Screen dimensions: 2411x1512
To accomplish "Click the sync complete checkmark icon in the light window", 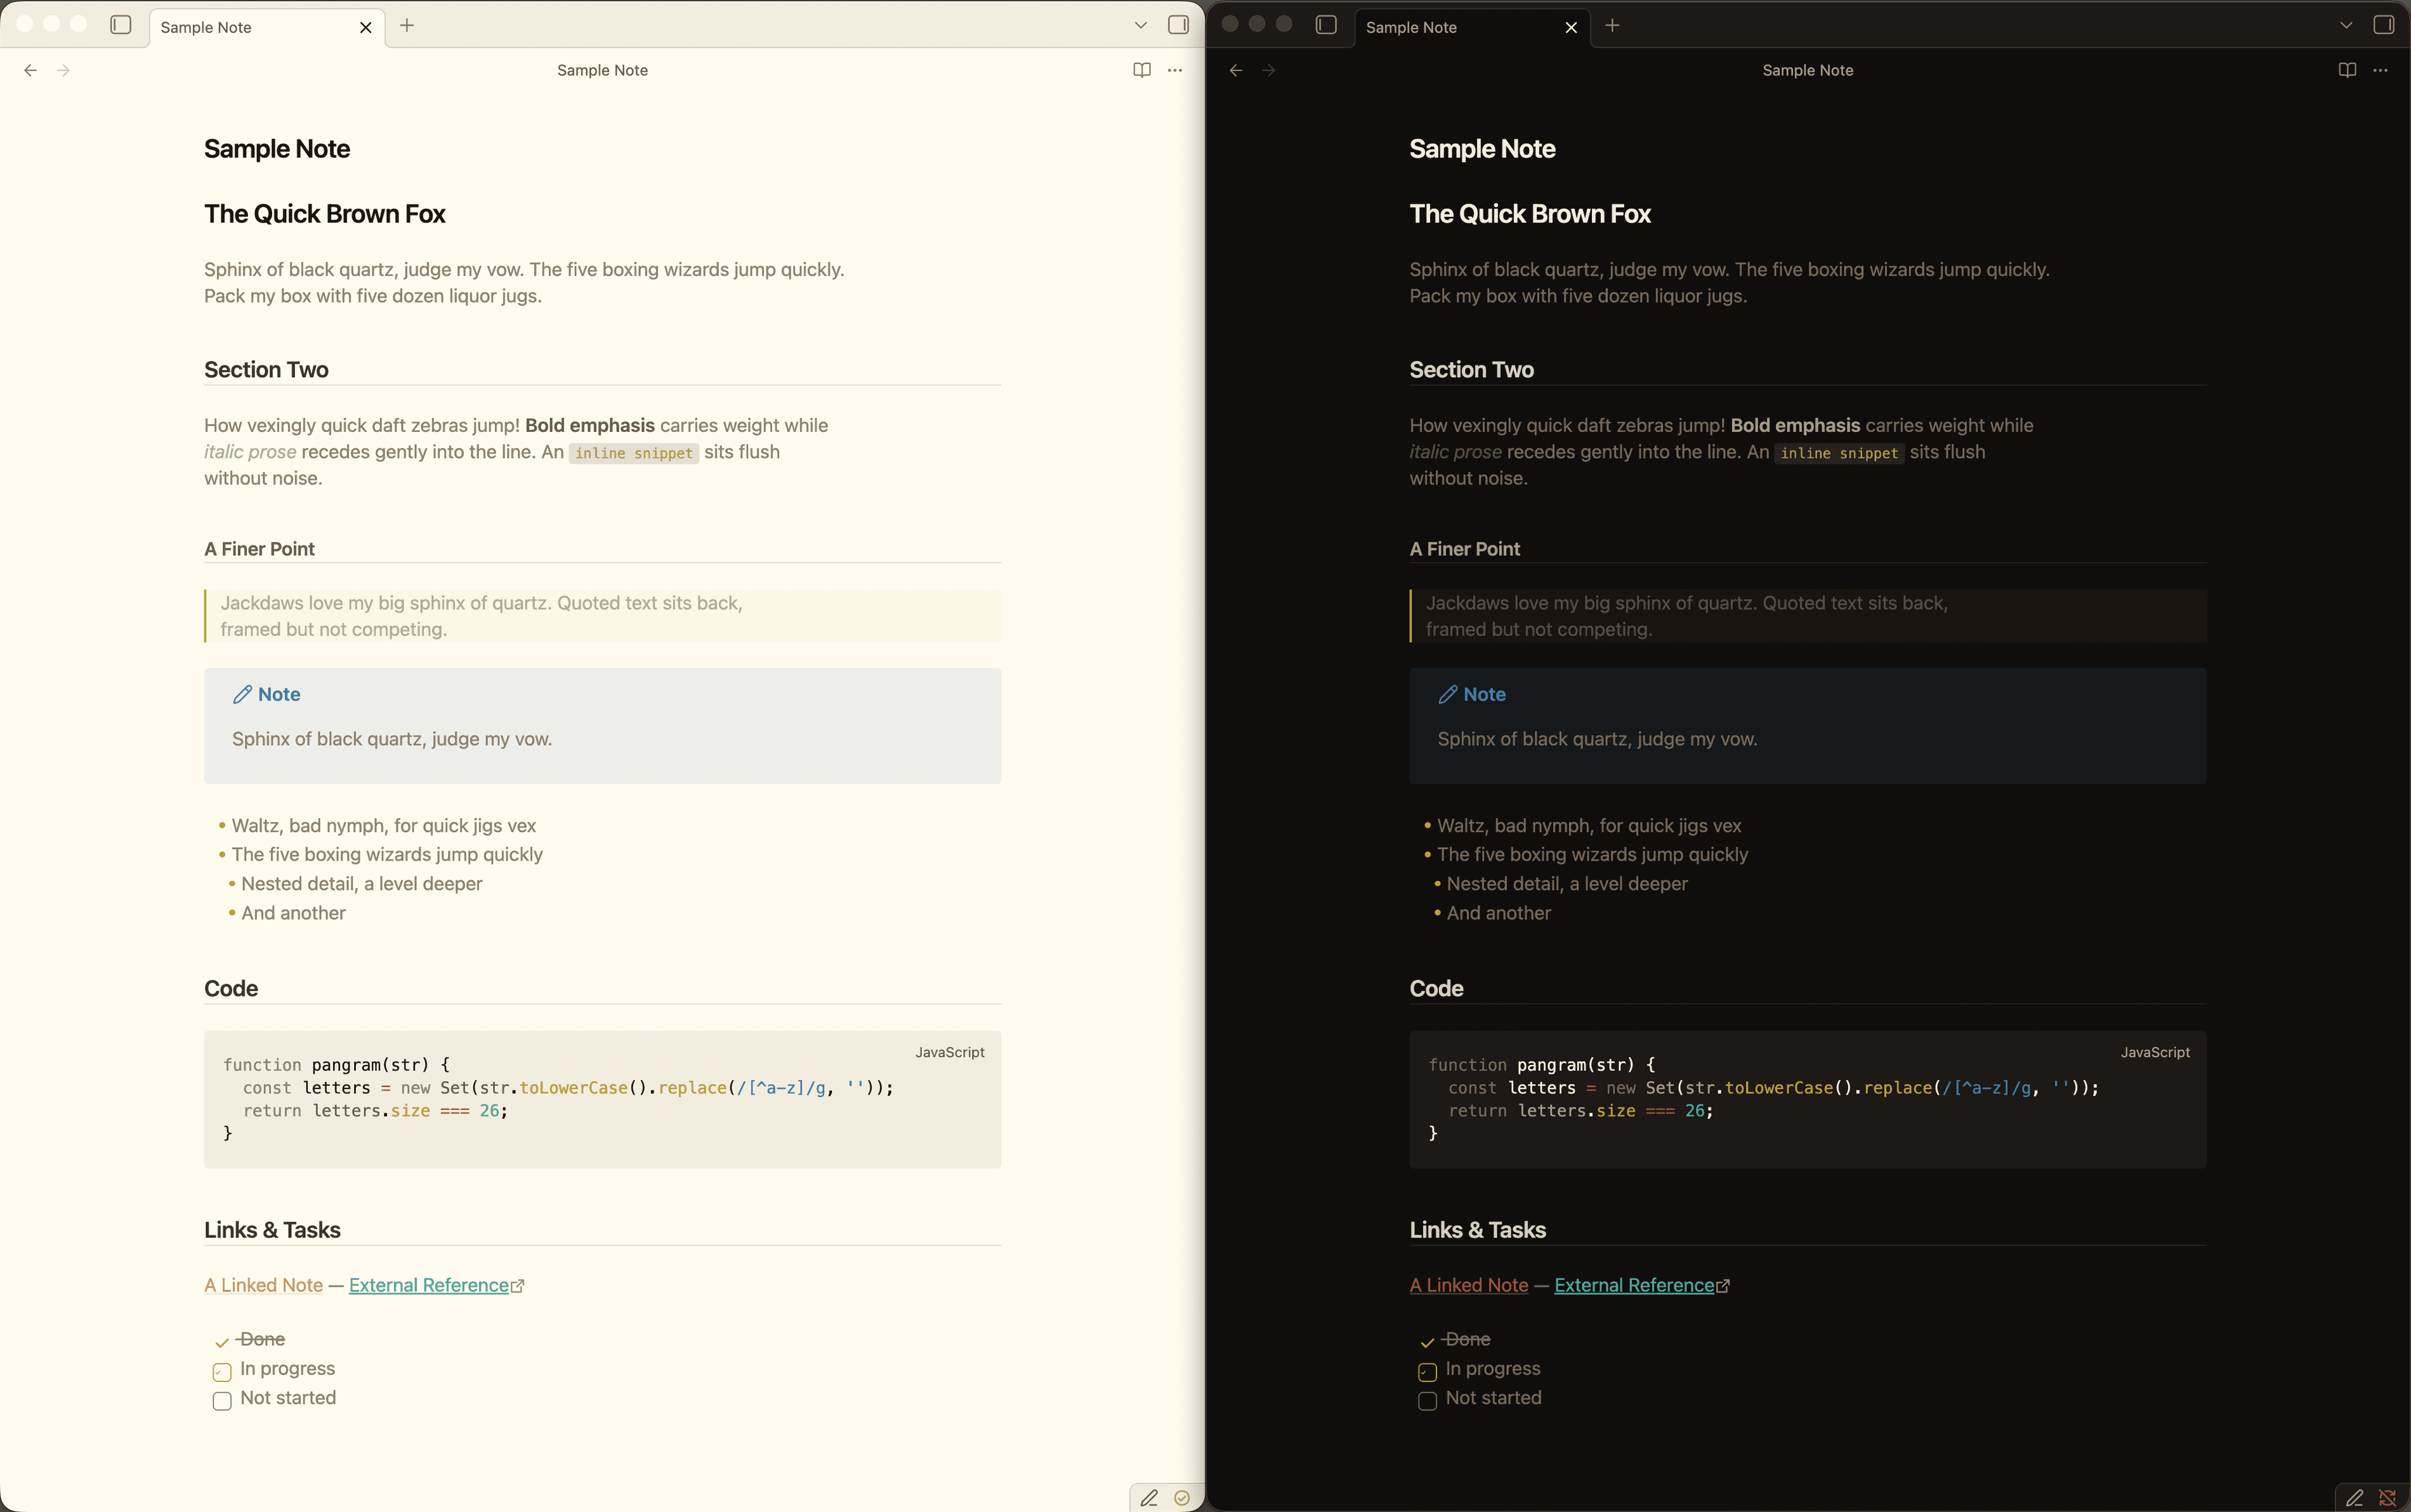I will pos(1183,1497).
